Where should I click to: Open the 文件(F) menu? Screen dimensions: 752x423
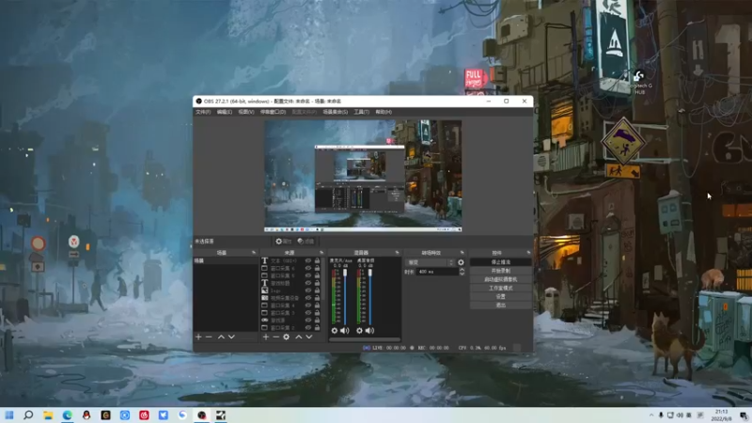[203, 112]
